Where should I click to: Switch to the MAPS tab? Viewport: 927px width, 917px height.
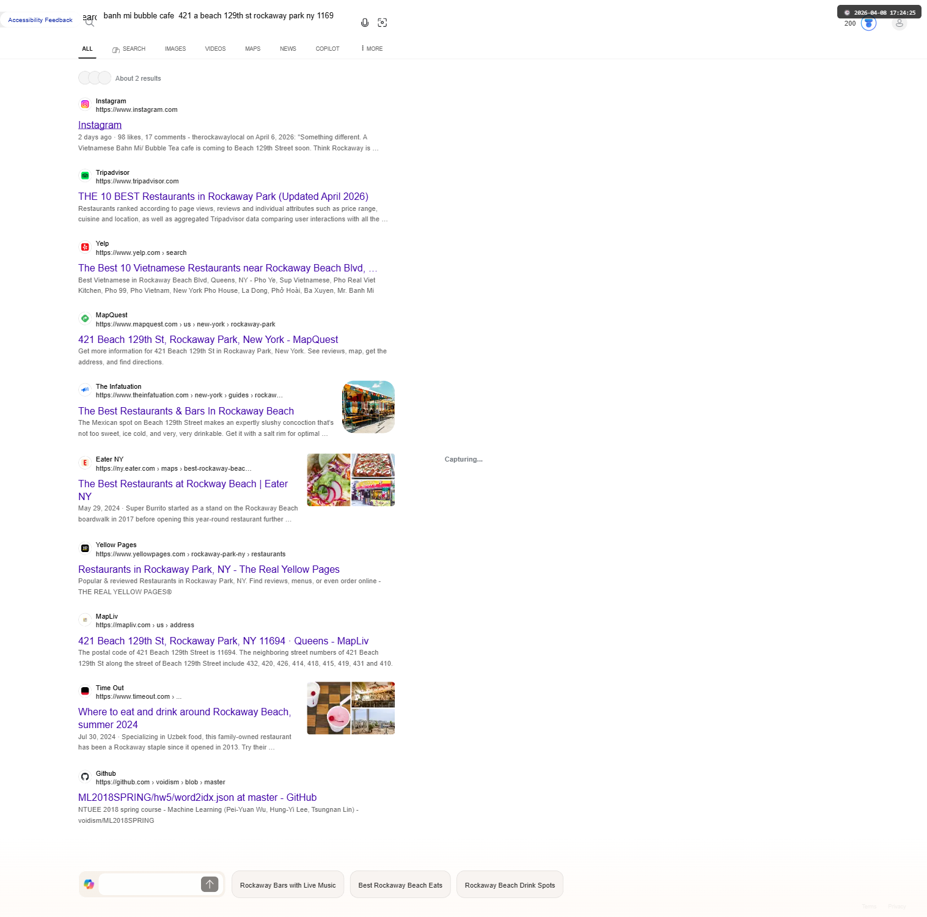[x=252, y=49]
